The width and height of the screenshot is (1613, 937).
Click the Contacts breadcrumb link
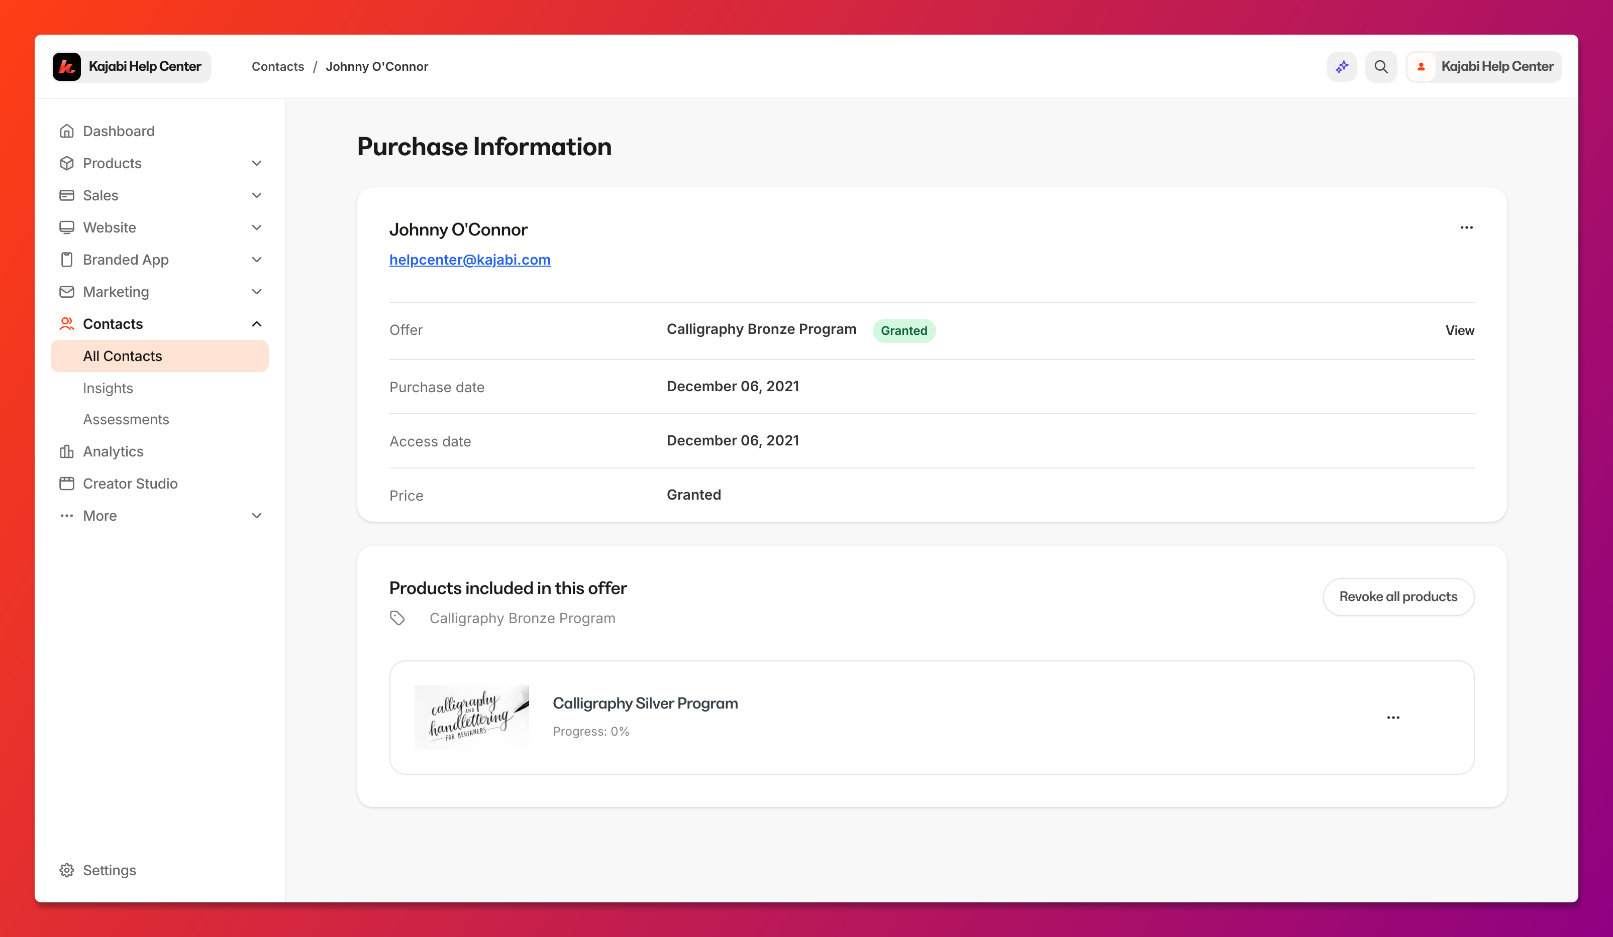pos(278,66)
